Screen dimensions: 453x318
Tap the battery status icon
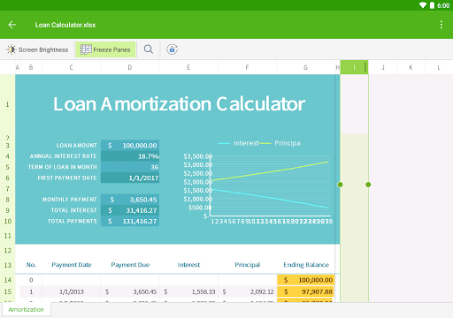coord(432,5)
